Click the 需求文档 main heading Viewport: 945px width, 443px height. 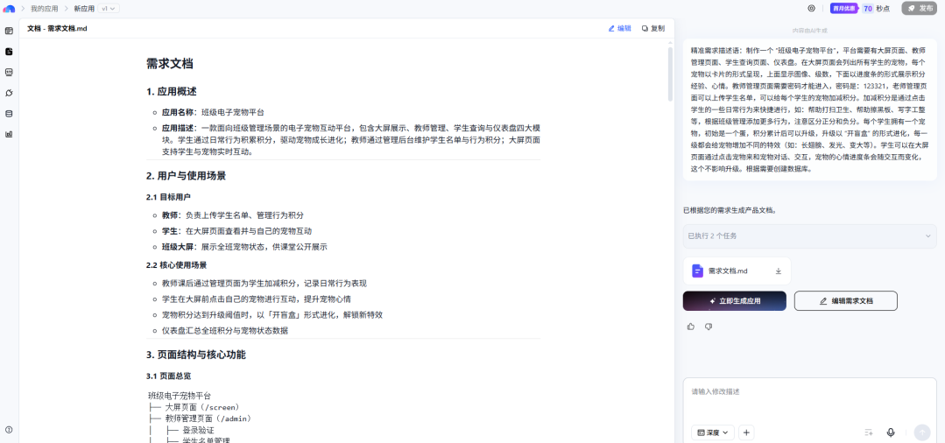click(169, 64)
